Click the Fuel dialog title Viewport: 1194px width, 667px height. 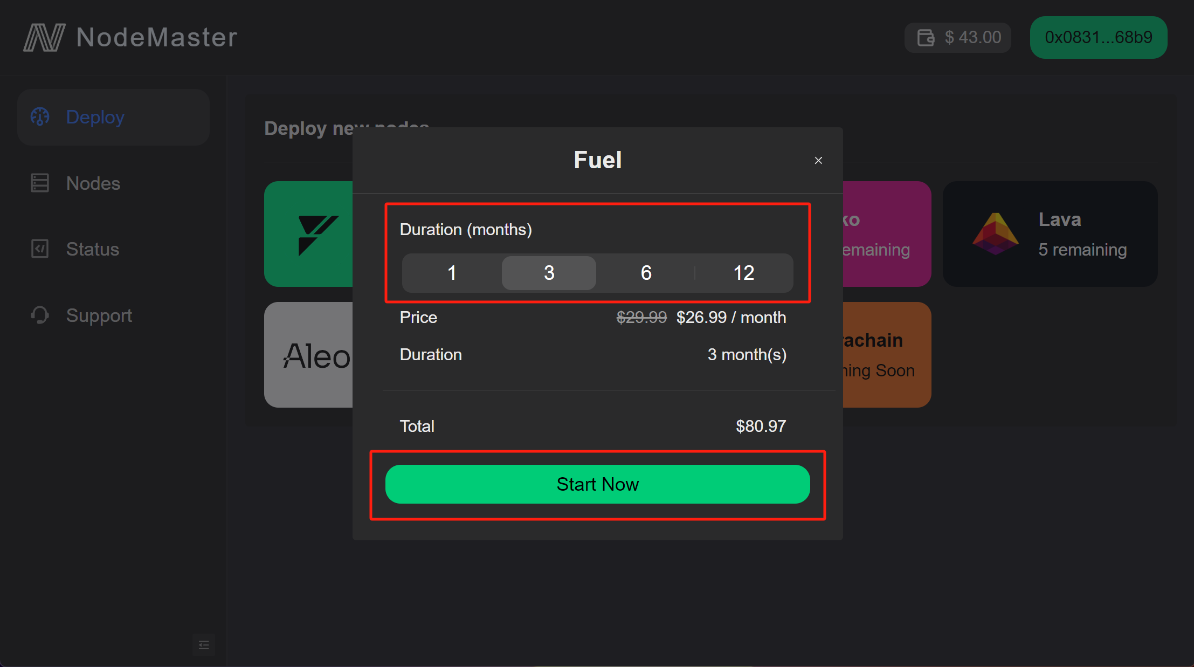(x=597, y=160)
